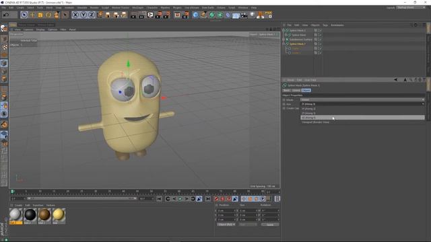Click the coordinate system icon
Screen dimensions: 431x242
(100, 15)
